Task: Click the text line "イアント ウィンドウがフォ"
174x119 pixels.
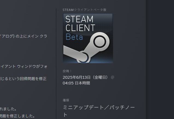Action: 23,66
